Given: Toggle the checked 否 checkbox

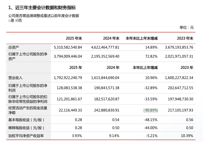Looking at the screenshot, I should [17, 21].
